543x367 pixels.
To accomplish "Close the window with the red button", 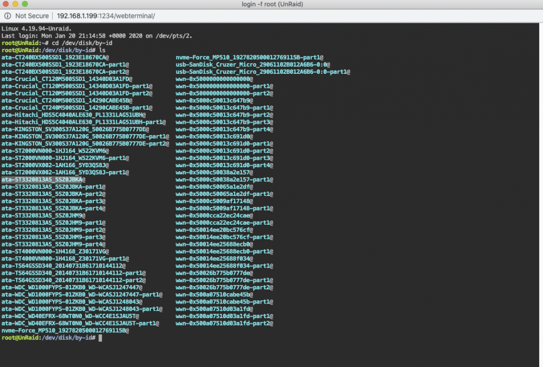I will (6, 4).
